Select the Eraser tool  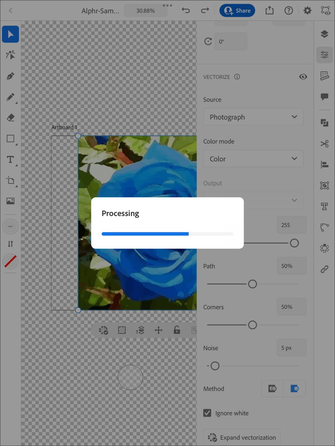10,118
